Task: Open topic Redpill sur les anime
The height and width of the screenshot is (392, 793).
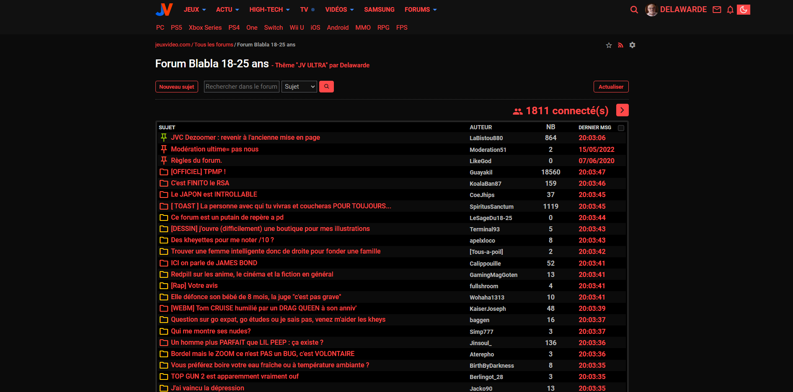Action: (x=252, y=274)
